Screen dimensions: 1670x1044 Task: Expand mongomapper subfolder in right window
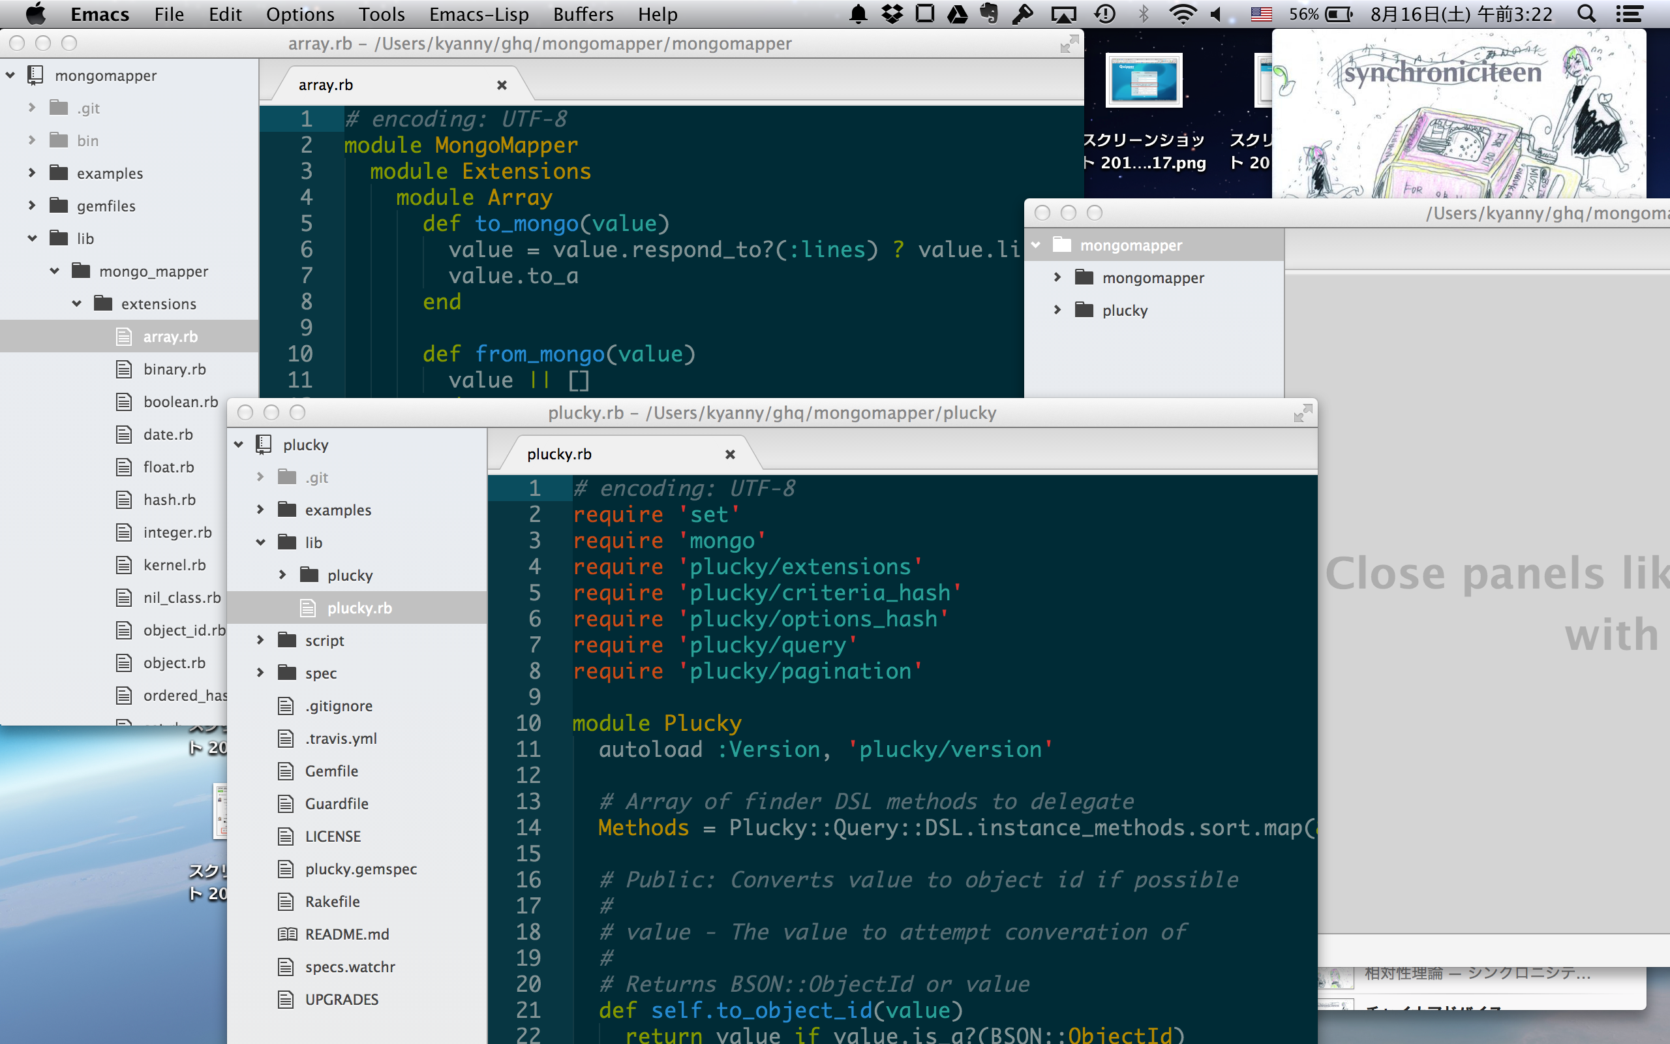[x=1057, y=277]
